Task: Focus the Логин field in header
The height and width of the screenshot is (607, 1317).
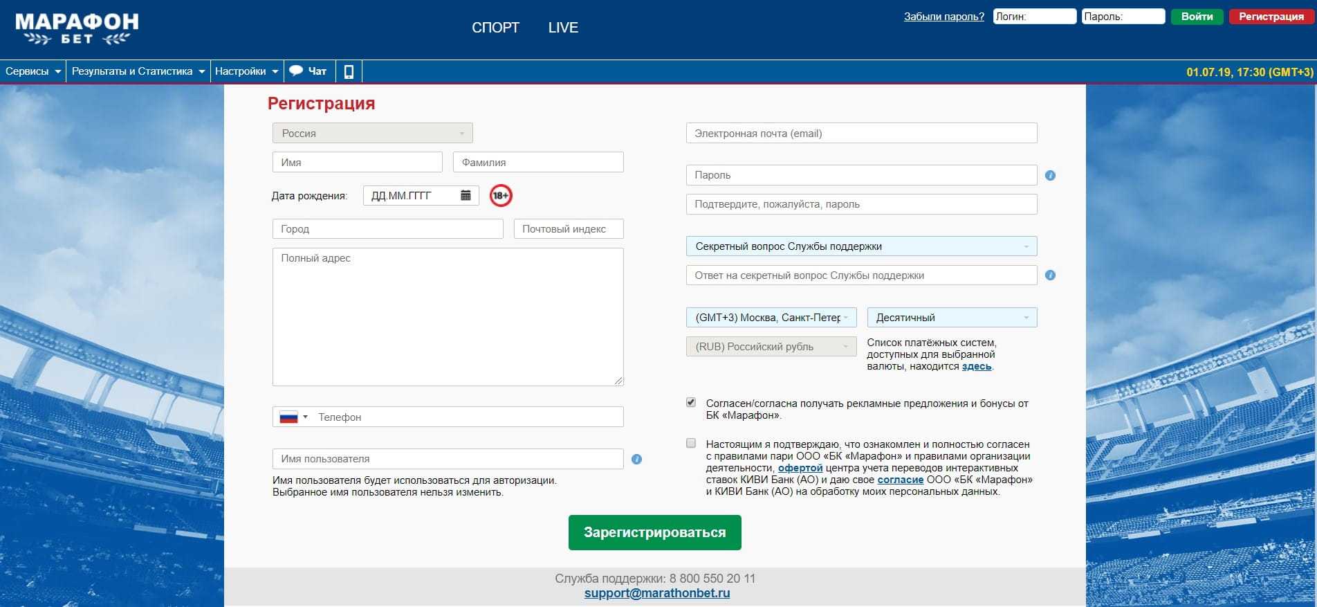Action: [1035, 17]
